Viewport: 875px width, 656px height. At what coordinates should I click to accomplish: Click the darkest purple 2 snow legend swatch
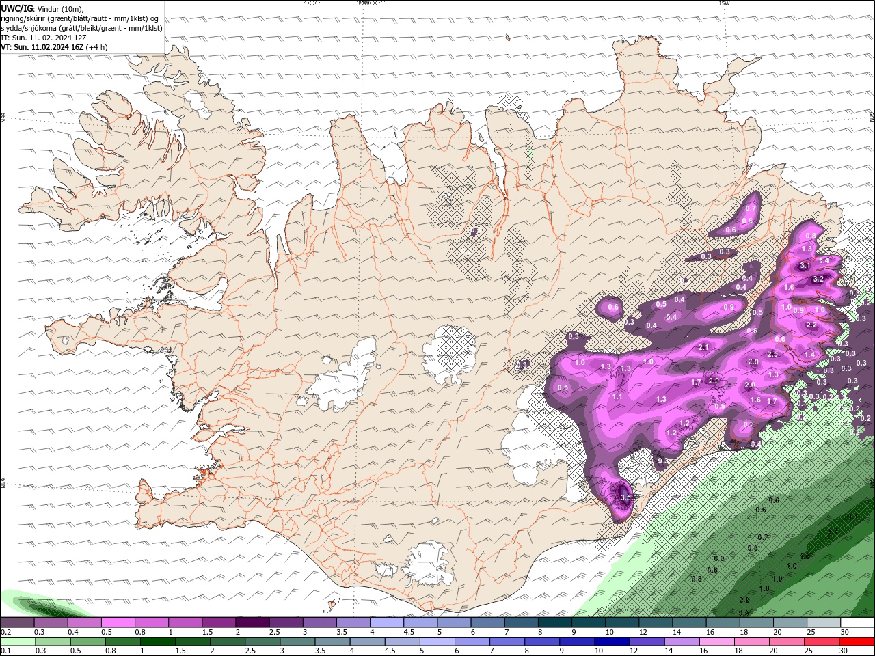click(x=252, y=623)
